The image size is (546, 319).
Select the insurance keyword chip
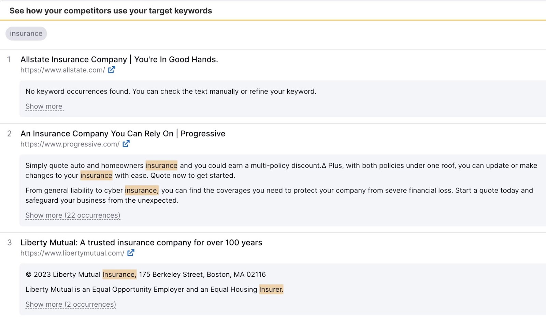pyautogui.click(x=26, y=33)
